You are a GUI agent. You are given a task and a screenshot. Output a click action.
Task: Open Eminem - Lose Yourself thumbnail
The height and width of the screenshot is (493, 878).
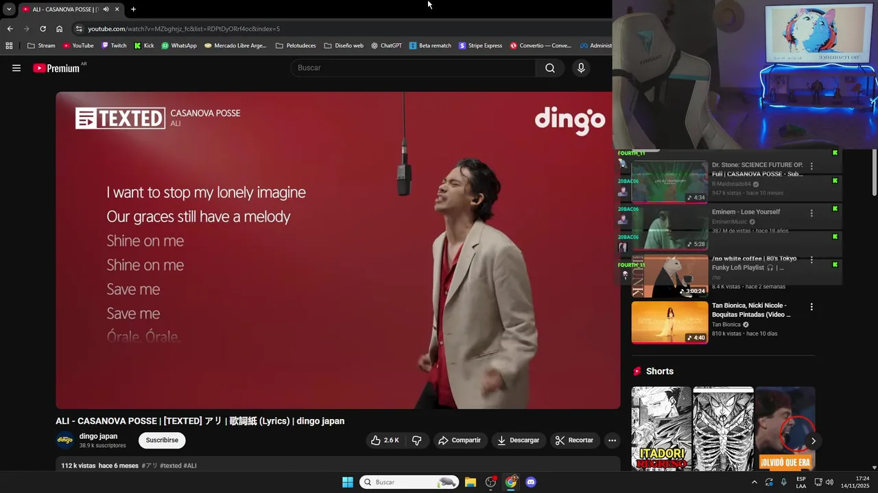click(669, 228)
